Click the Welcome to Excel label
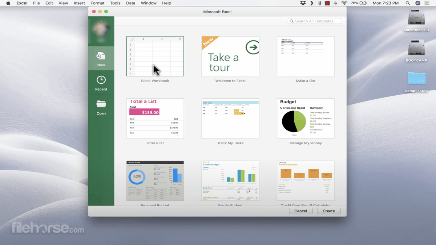 click(x=230, y=81)
